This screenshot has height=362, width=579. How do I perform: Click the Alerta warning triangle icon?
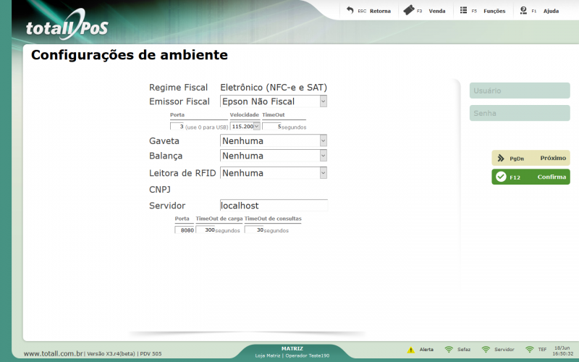point(410,350)
